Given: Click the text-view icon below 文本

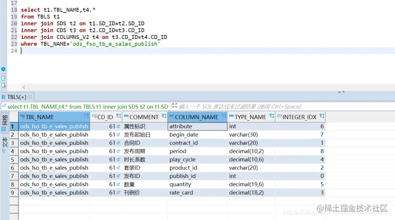Looking at the screenshot, I should tap(4, 151).
